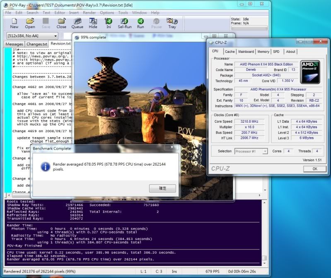Switch to the About tab in CPU-Z

(x=290, y=52)
